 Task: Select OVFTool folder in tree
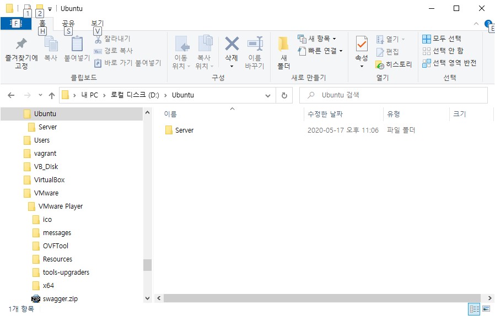tap(51, 246)
